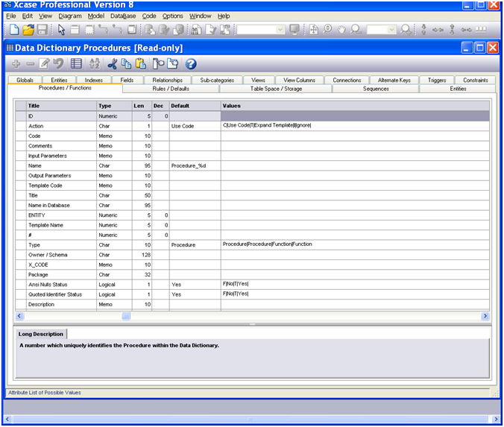Viewport: 504px width, 427px height.
Task: Click the paste clipboard icon
Action: tap(140, 63)
